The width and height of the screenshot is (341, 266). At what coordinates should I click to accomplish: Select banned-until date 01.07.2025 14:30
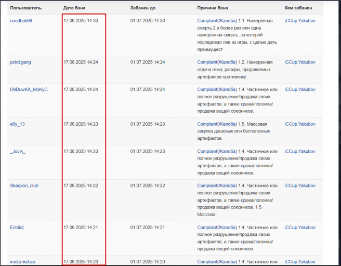point(148,21)
